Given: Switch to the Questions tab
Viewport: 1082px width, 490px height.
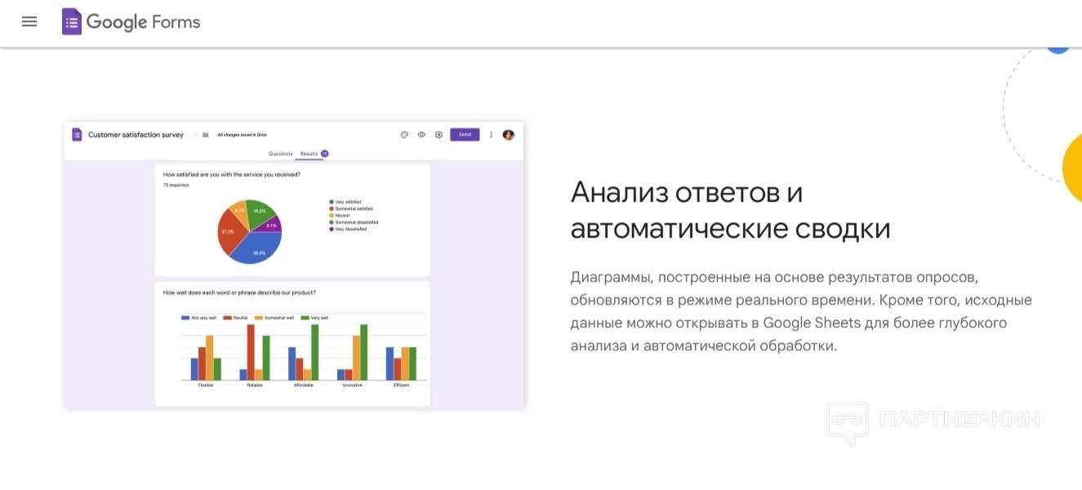Looking at the screenshot, I should tap(281, 154).
